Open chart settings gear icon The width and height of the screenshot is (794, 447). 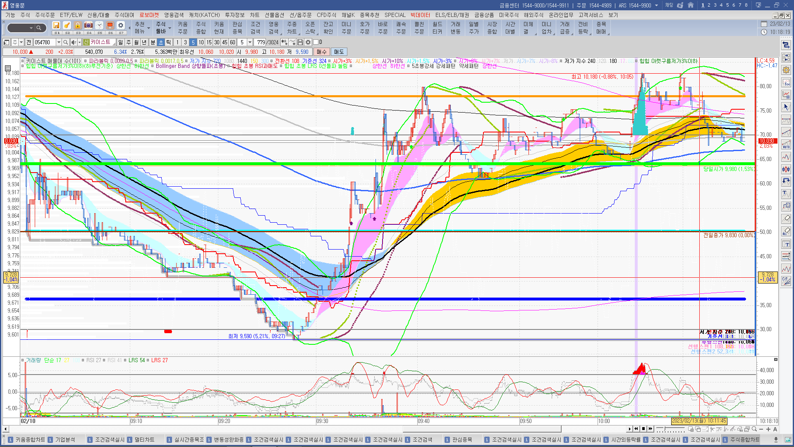click(x=308, y=42)
